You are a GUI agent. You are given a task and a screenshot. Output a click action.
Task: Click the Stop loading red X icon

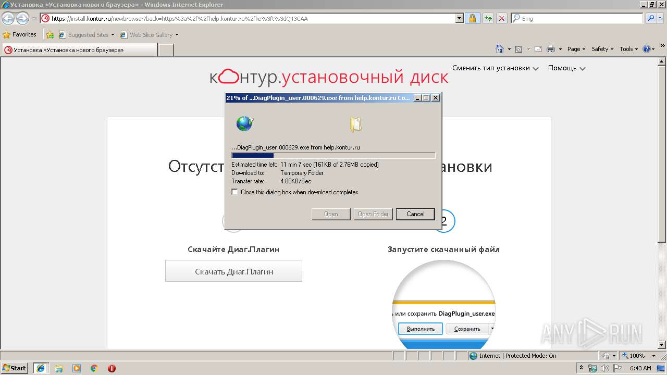(501, 18)
